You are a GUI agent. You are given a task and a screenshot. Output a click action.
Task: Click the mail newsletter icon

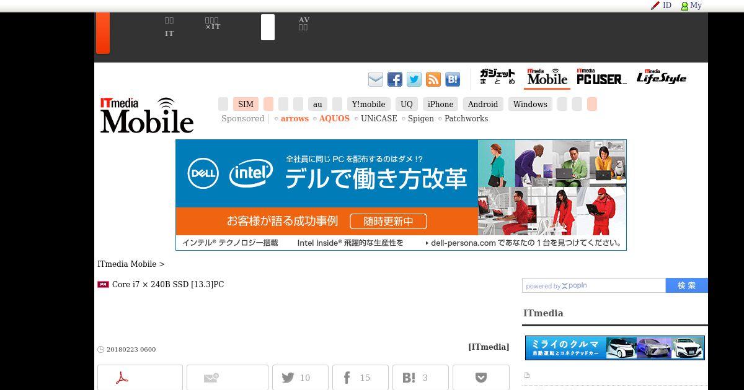[x=376, y=79]
